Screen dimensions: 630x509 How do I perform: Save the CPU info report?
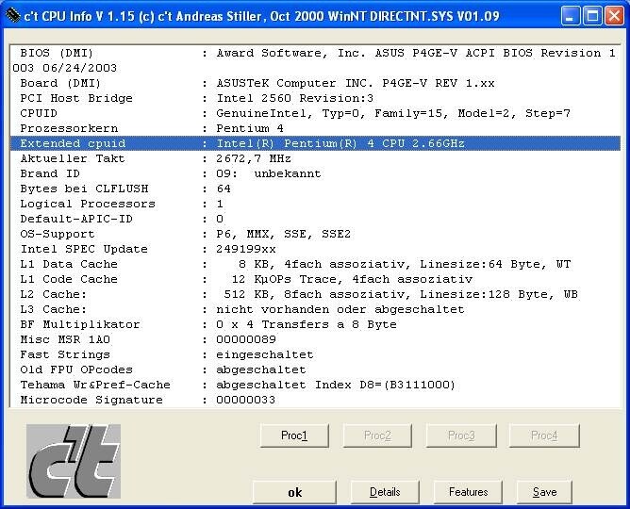(x=544, y=492)
